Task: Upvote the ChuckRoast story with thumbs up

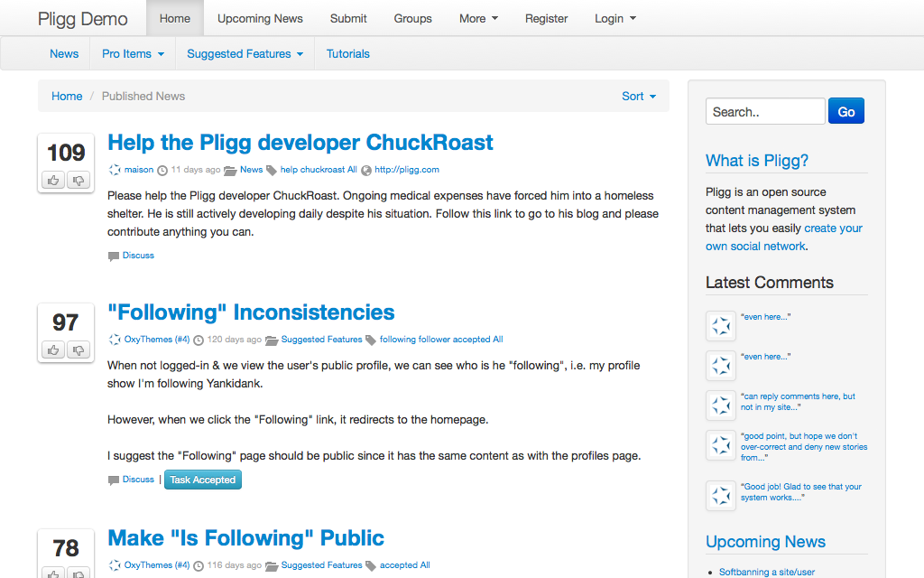Action: tap(53, 181)
